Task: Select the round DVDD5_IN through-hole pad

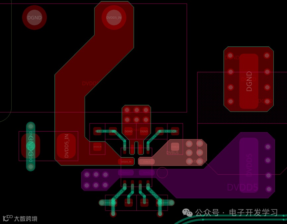Action: 114,18
